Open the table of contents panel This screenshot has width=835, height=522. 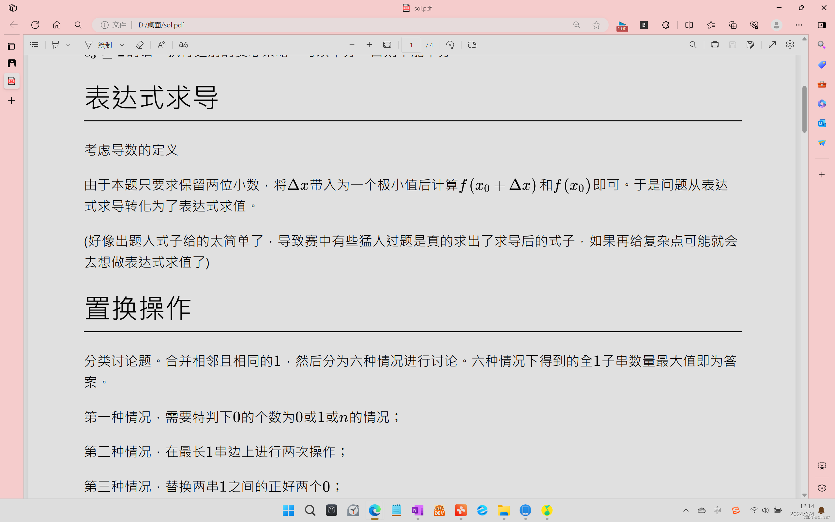(34, 45)
